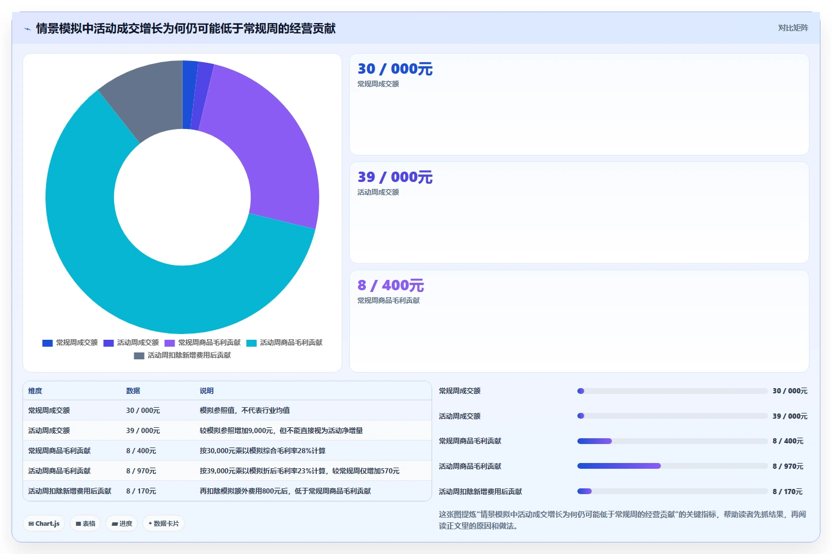Image resolution: width=832 pixels, height=554 pixels.
Task: Click the 数据卡片 tag at the bottom
Action: coord(164,523)
